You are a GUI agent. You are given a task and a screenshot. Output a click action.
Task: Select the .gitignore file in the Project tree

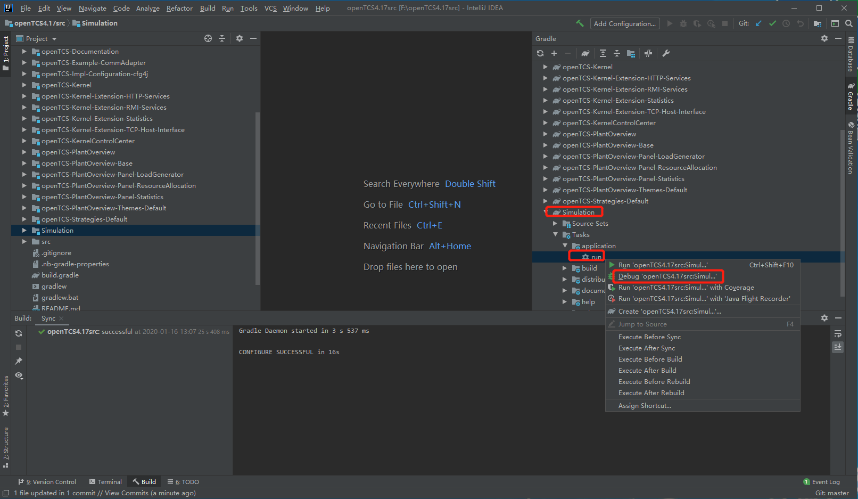click(56, 253)
